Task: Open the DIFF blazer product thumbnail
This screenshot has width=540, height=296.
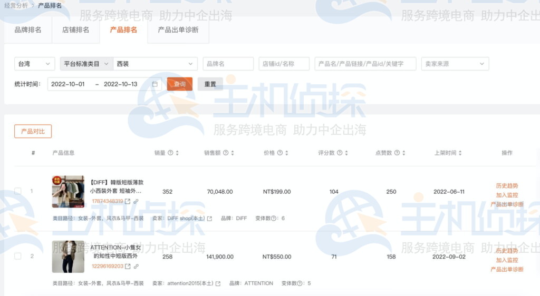Action: (x=68, y=192)
